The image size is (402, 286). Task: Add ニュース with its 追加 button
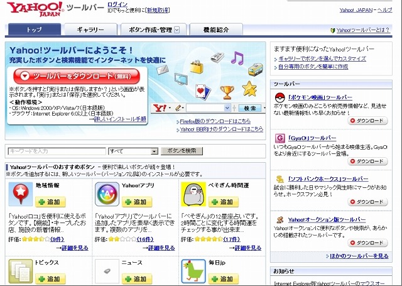pyautogui.click(x=137, y=279)
